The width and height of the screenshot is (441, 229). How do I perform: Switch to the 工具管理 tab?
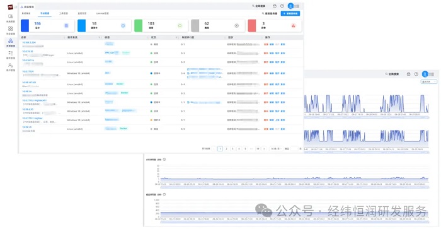tap(63, 13)
